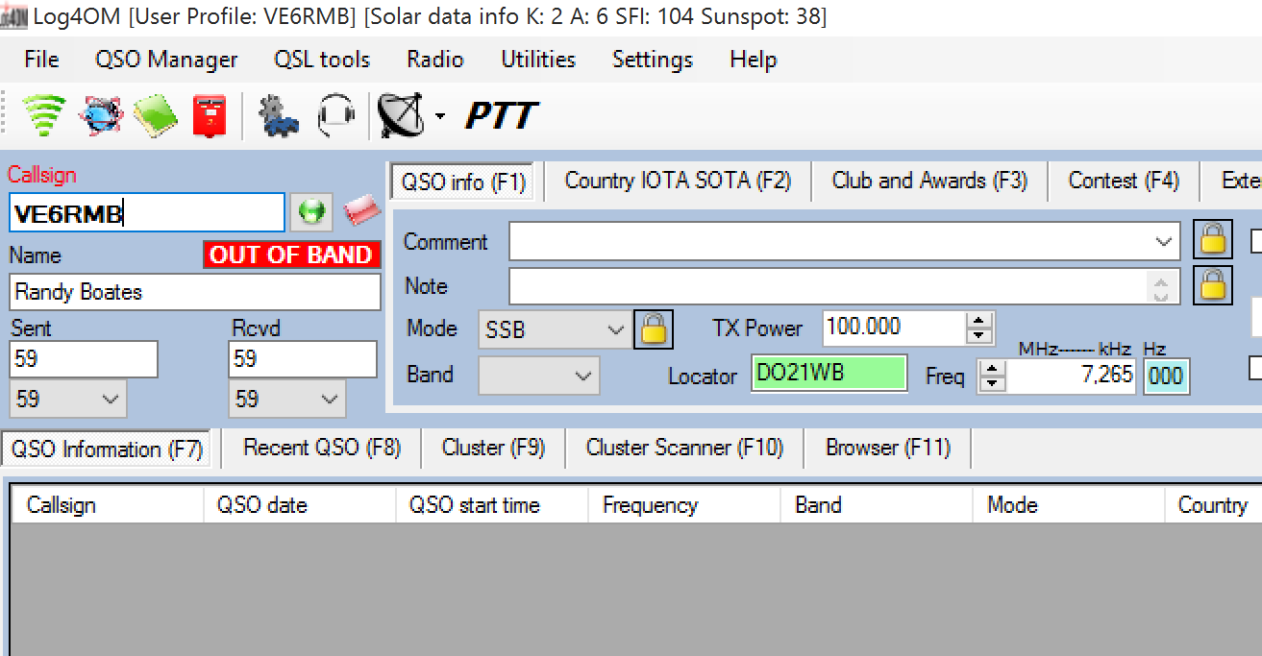This screenshot has width=1262, height=656.
Task: Click the Mode column header
Action: pyautogui.click(x=1069, y=505)
